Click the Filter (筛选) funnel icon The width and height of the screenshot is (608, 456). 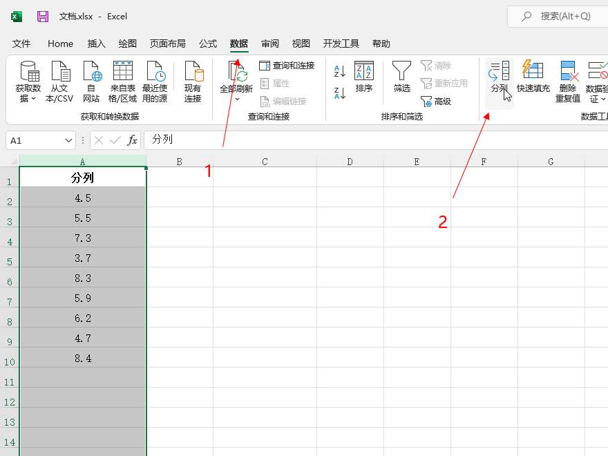point(401,72)
